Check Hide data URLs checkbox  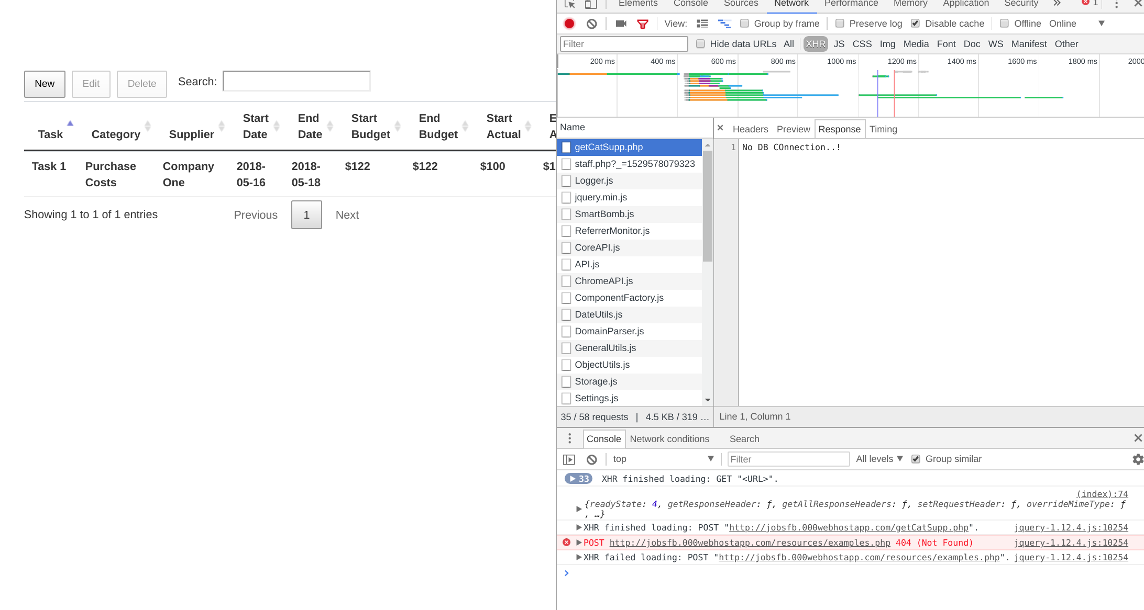(700, 44)
